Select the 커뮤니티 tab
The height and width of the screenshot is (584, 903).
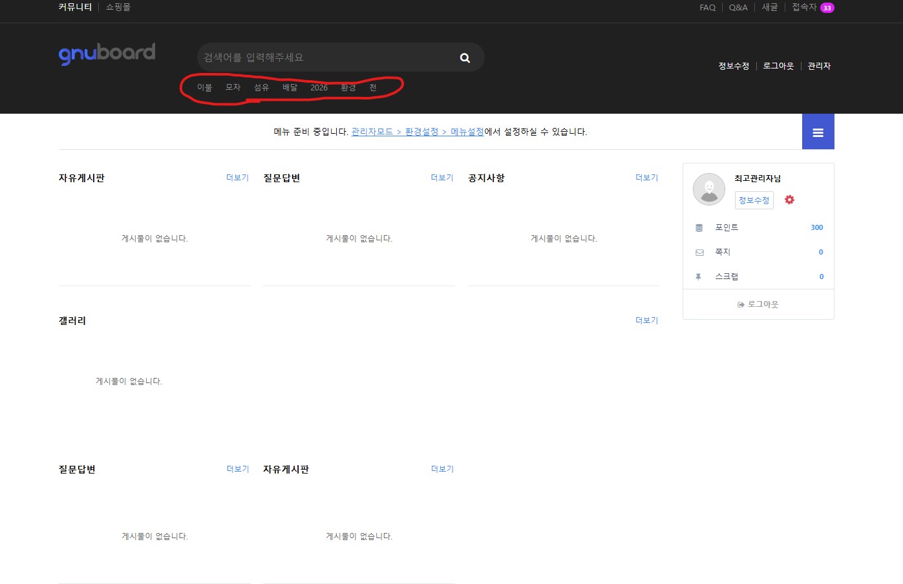pyautogui.click(x=75, y=7)
